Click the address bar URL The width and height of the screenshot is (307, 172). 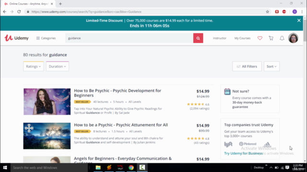[86, 11]
